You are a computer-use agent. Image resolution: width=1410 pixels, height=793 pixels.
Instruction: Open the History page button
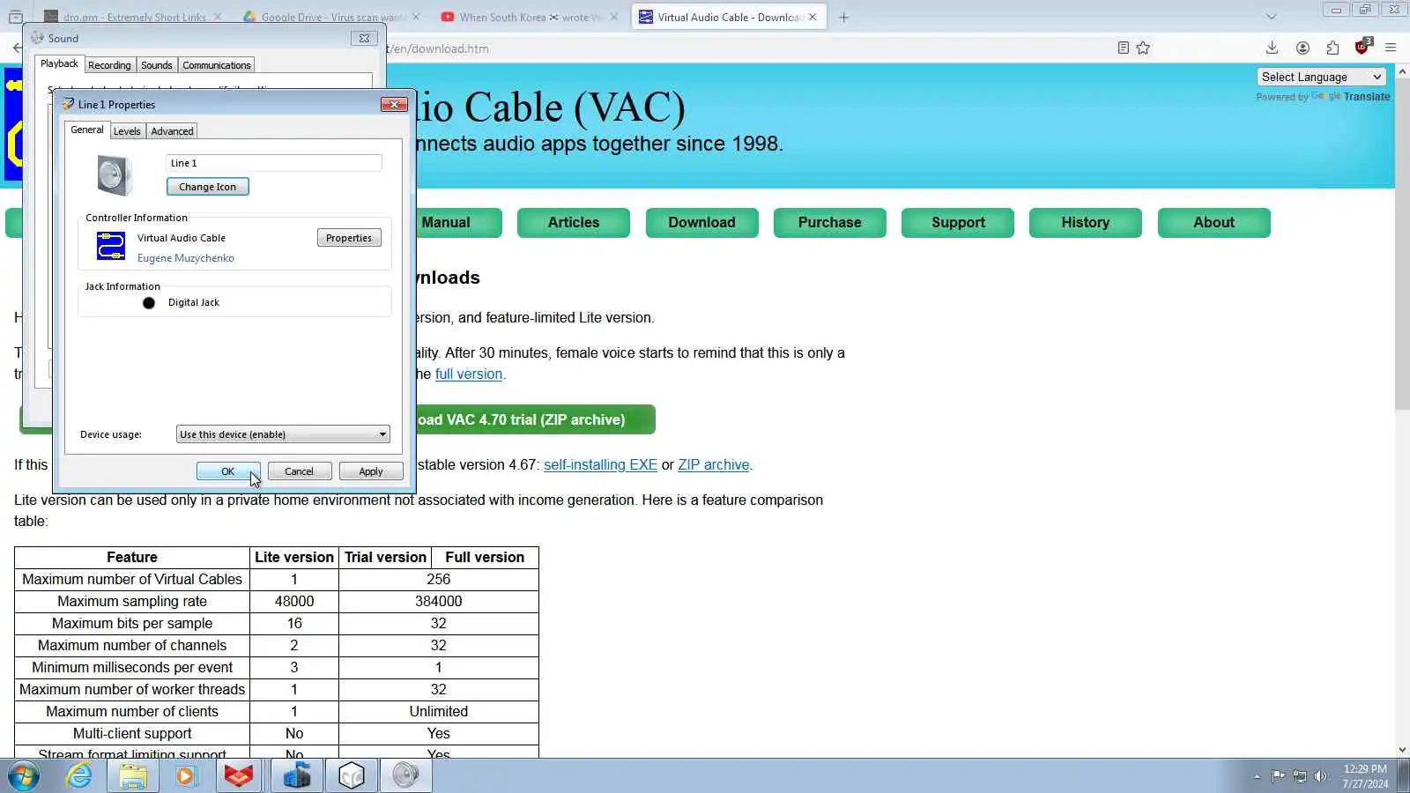[1086, 222]
